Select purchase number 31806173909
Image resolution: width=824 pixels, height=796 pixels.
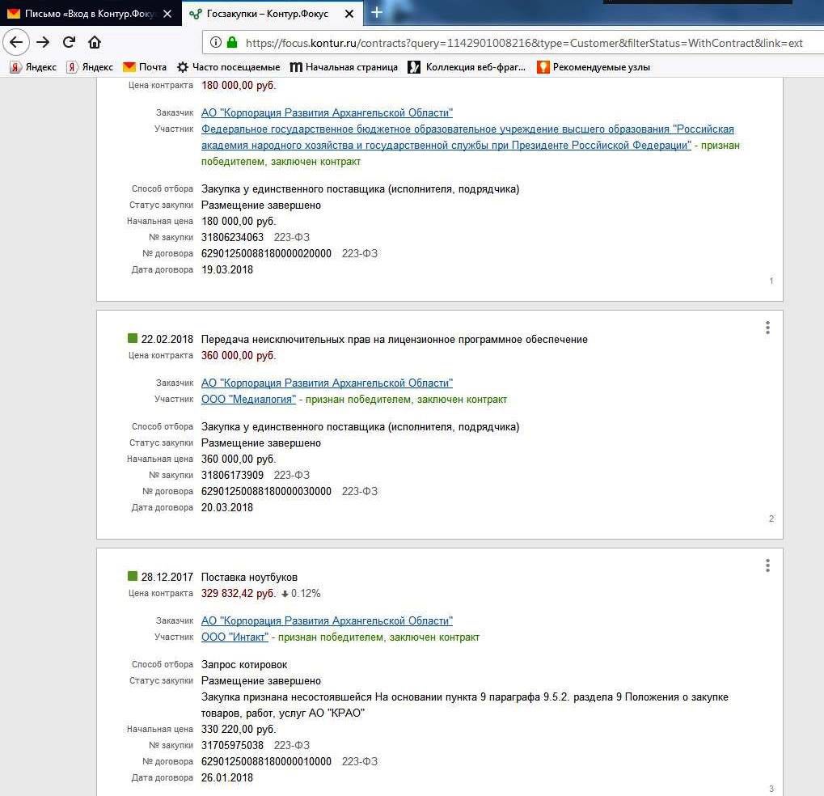point(232,475)
